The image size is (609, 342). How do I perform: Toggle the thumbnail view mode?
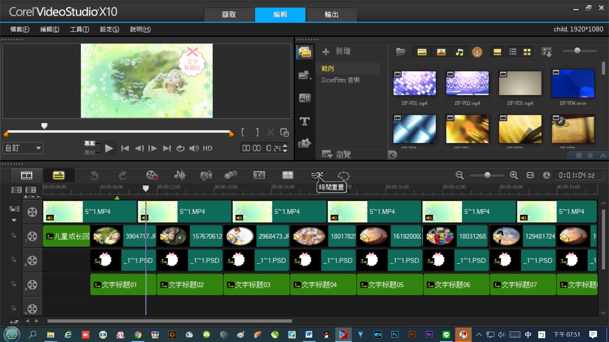point(527,52)
